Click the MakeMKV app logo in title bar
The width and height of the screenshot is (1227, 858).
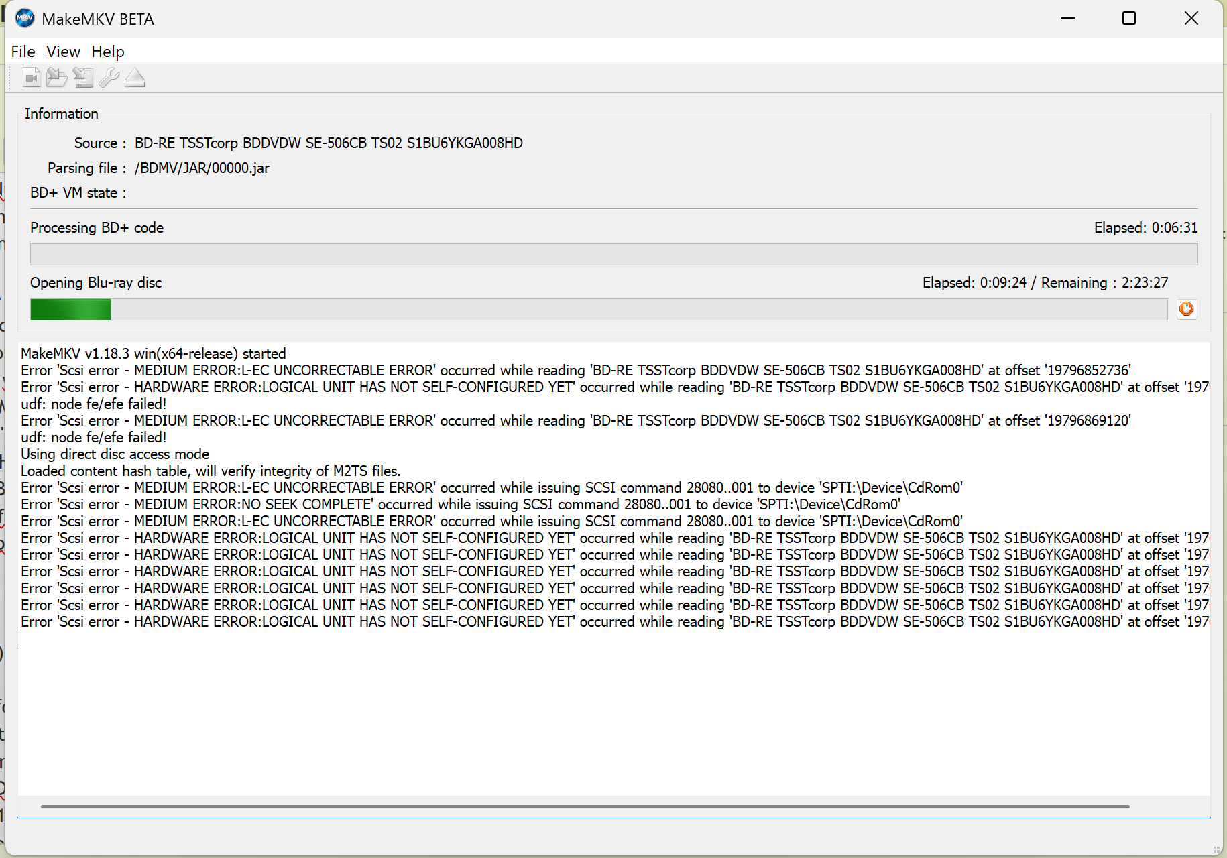coord(25,19)
